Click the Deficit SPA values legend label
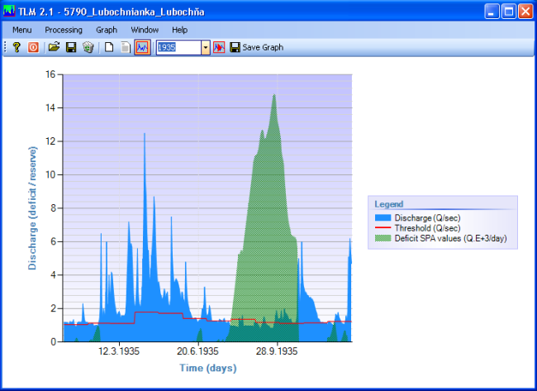The height and width of the screenshot is (391, 537). tap(451, 239)
